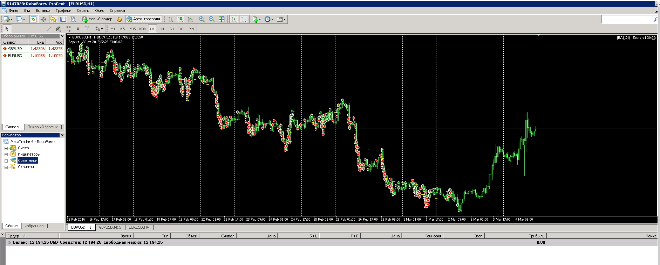This screenshot has width=660, height=265.
Task: Select the arrow cursor tool
Action: coord(7,29)
